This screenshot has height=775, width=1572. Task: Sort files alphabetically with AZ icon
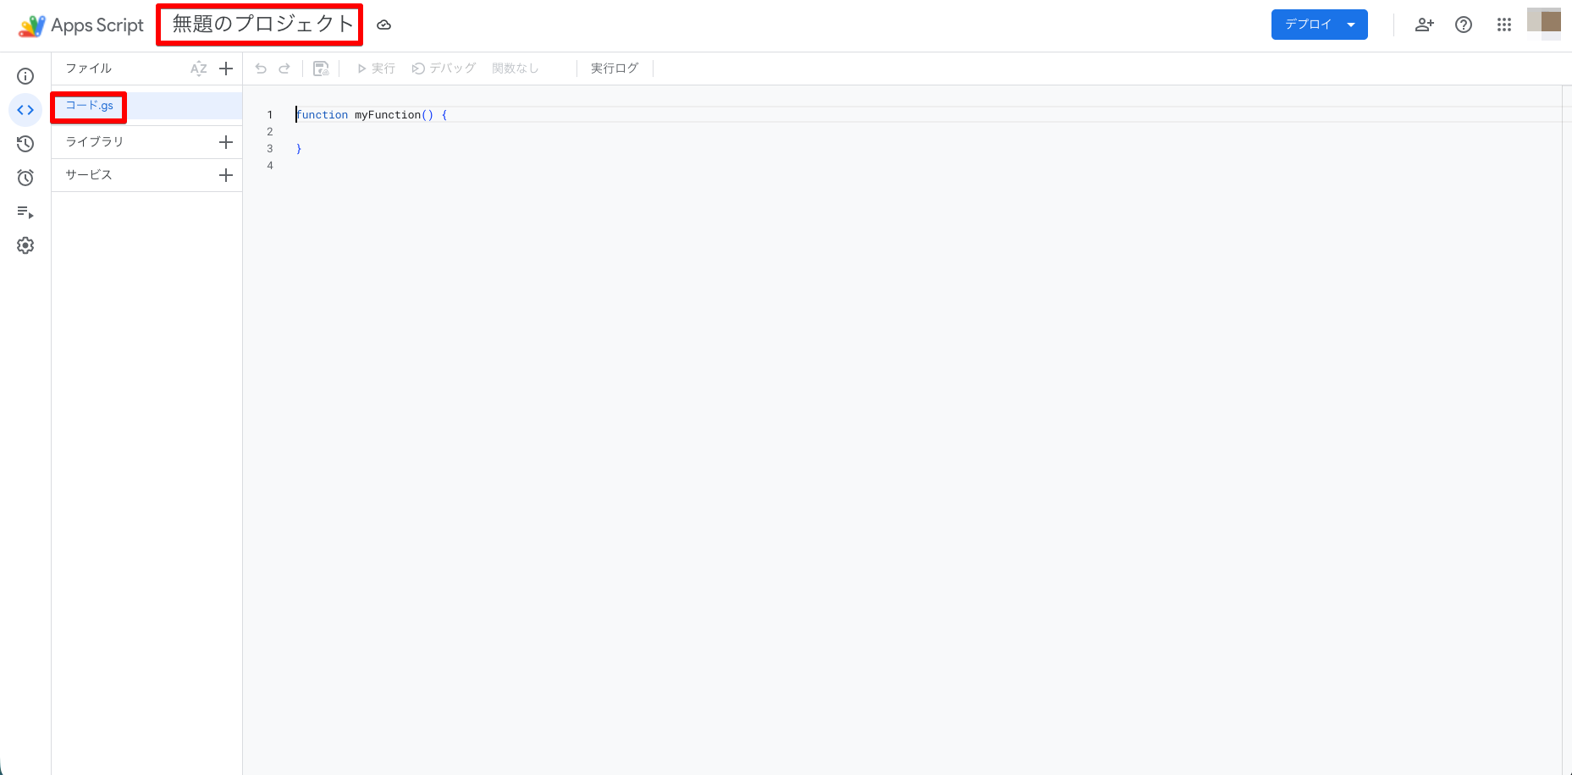click(x=198, y=69)
